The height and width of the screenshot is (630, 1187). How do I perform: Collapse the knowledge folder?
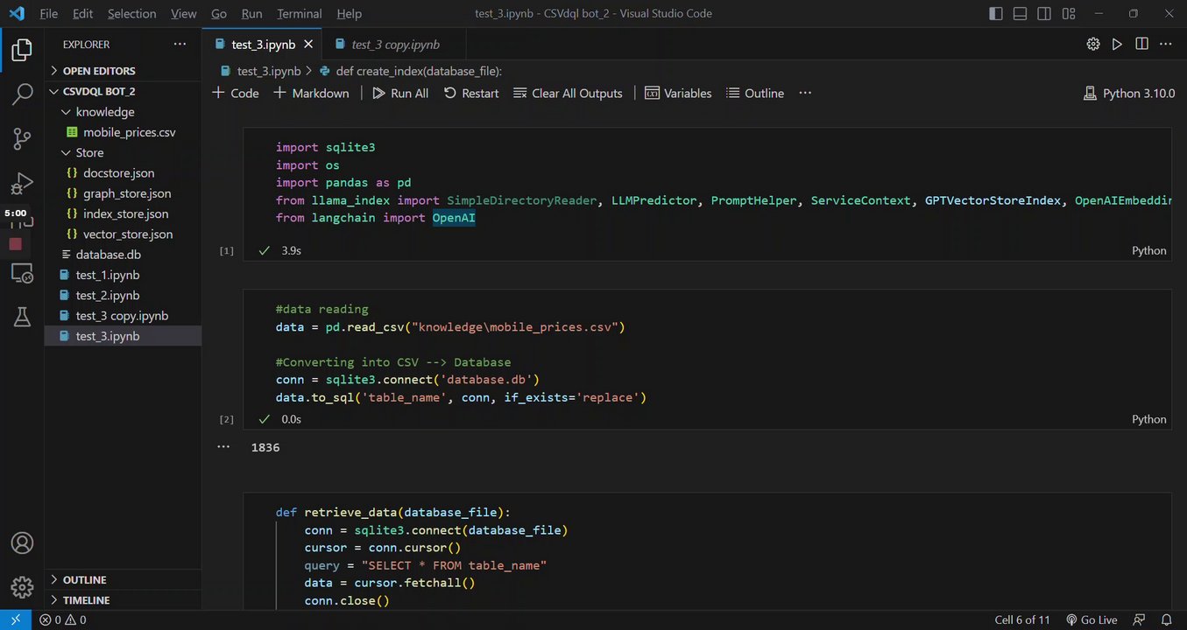tap(123, 112)
